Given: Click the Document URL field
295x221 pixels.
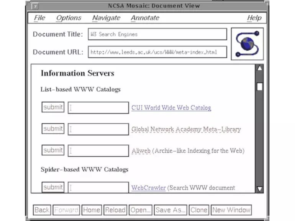Looking at the screenshot, I should pos(157,52).
